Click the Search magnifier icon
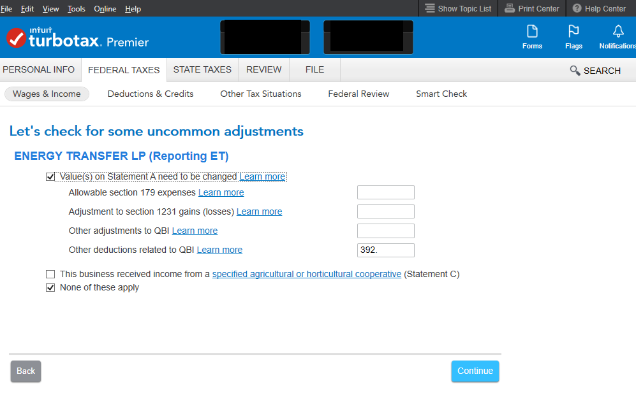636x400 pixels. [x=575, y=71]
